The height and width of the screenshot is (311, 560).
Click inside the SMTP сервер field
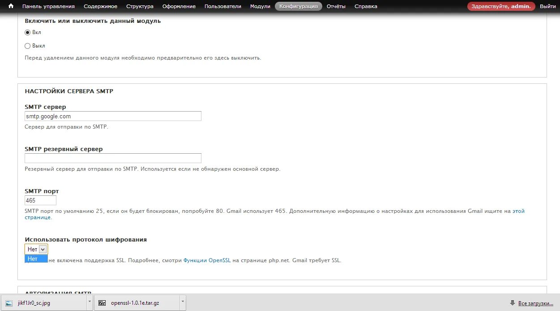point(112,116)
